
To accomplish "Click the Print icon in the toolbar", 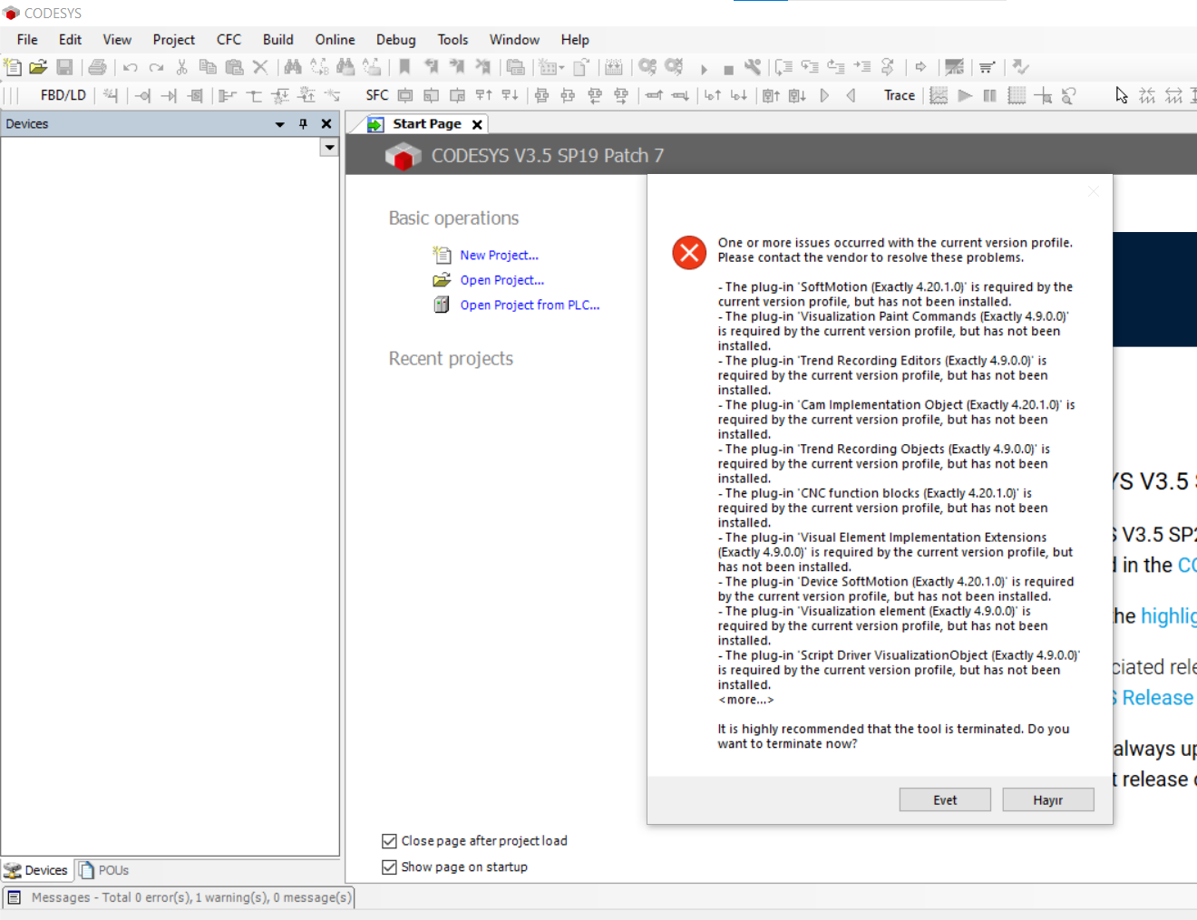I will point(97,67).
